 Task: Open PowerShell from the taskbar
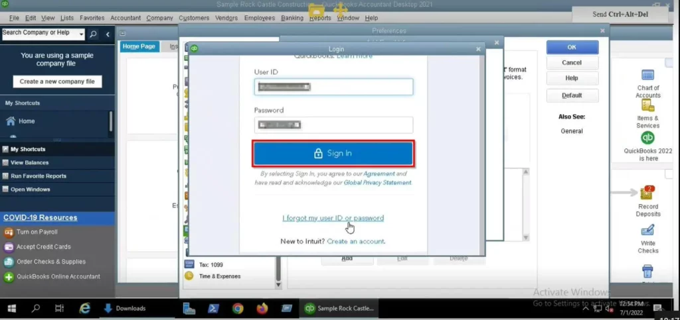pos(213,308)
